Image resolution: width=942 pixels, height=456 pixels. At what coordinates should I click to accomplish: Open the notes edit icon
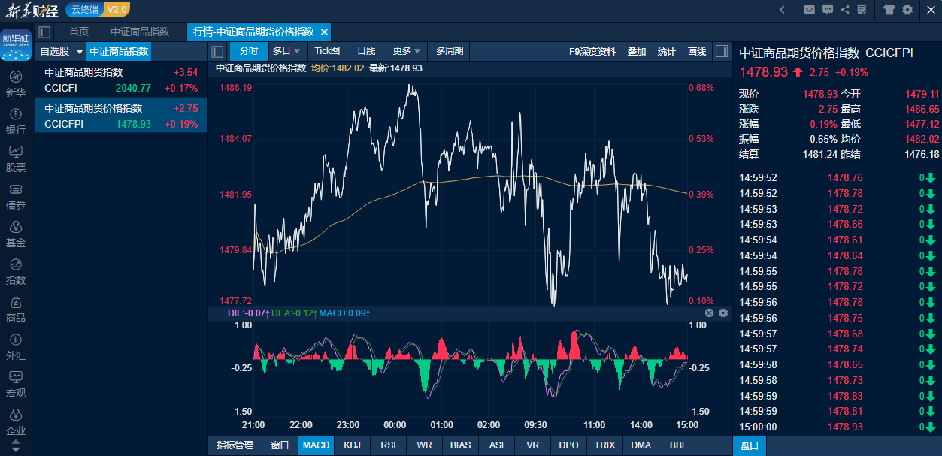tap(862, 10)
